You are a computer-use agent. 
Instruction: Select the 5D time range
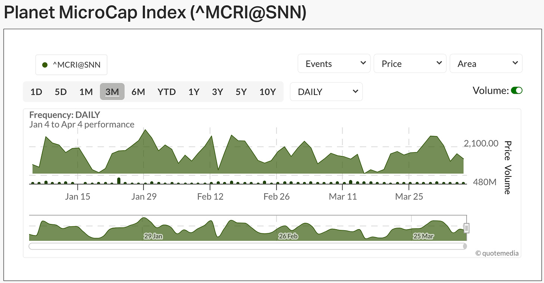point(61,92)
